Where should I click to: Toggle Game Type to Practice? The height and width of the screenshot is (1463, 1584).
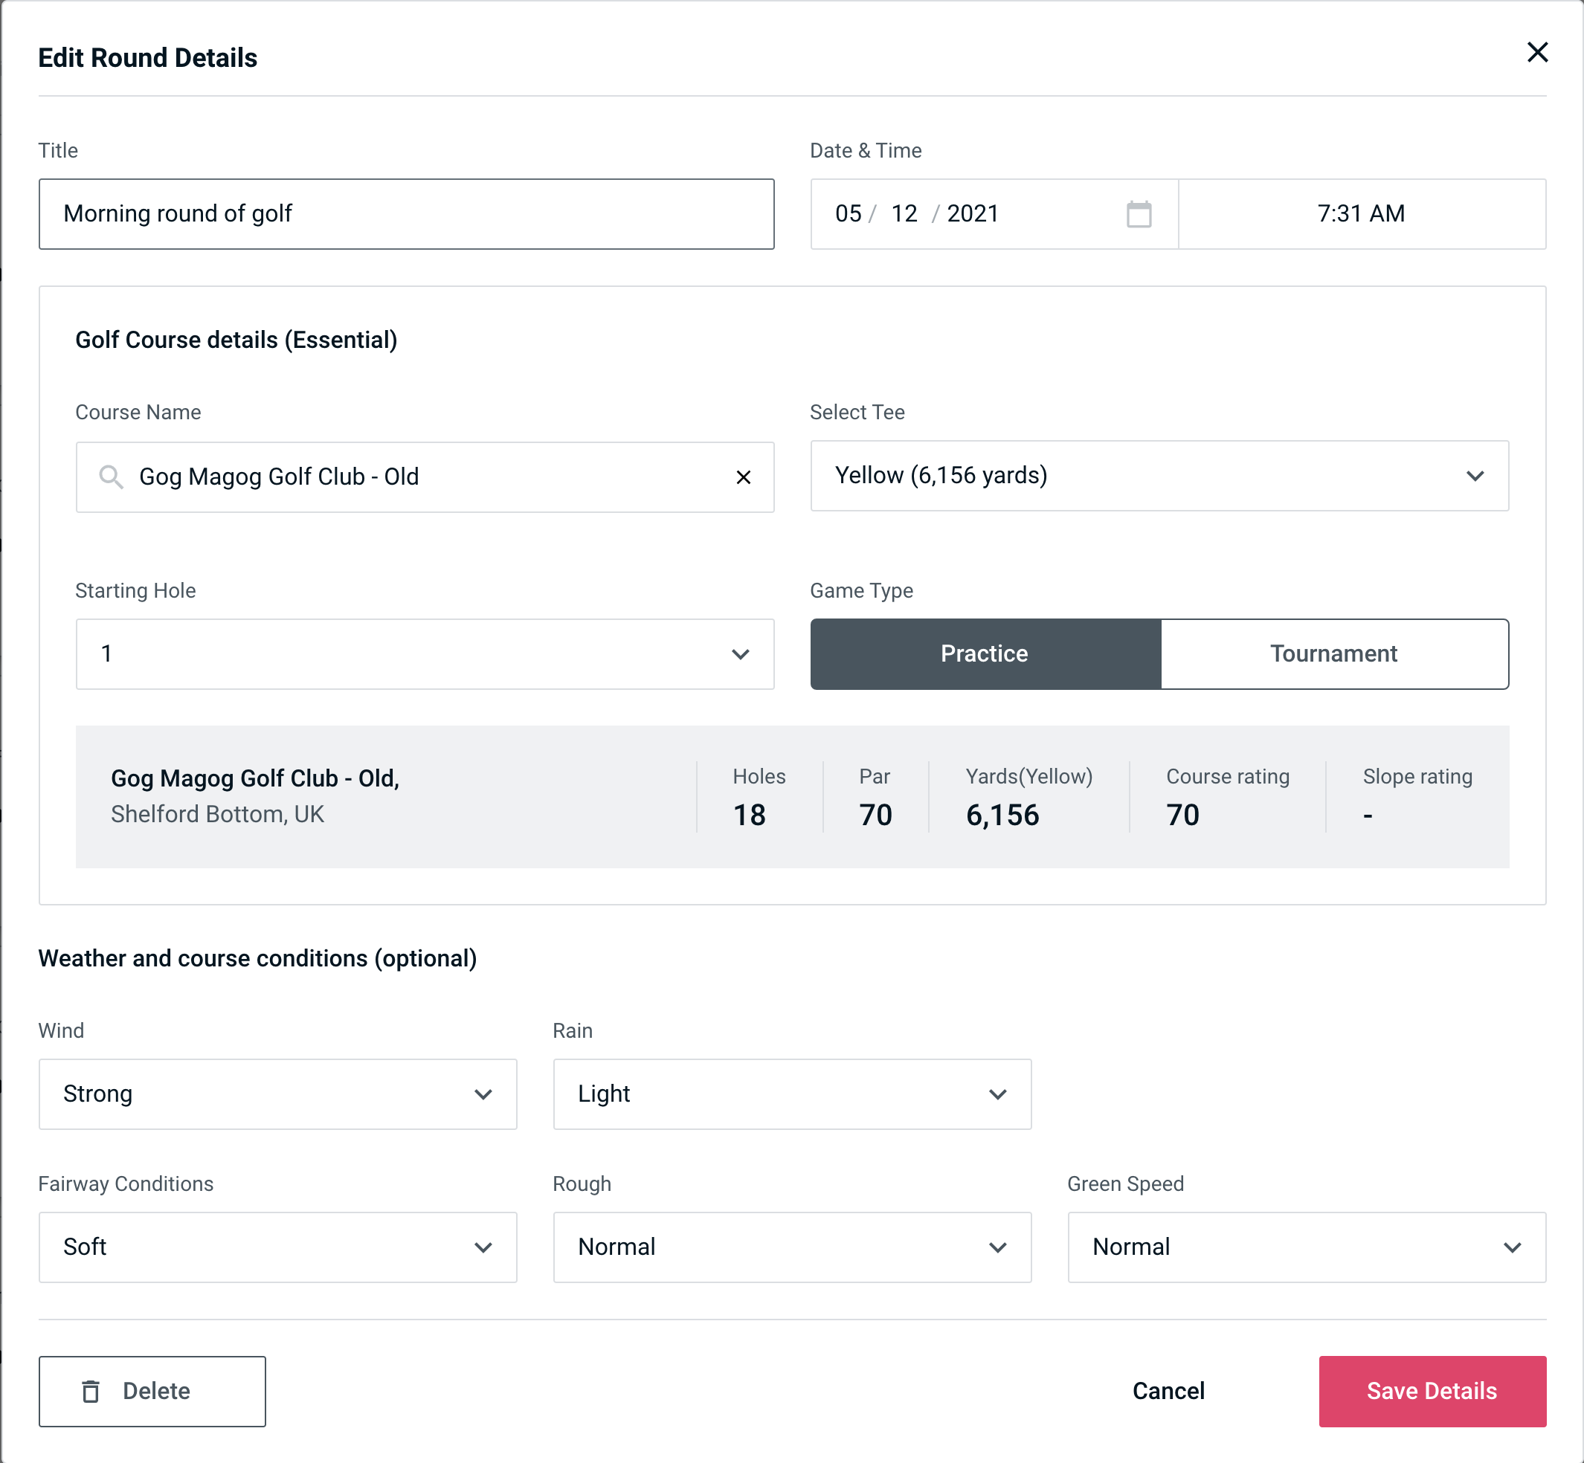click(x=984, y=653)
